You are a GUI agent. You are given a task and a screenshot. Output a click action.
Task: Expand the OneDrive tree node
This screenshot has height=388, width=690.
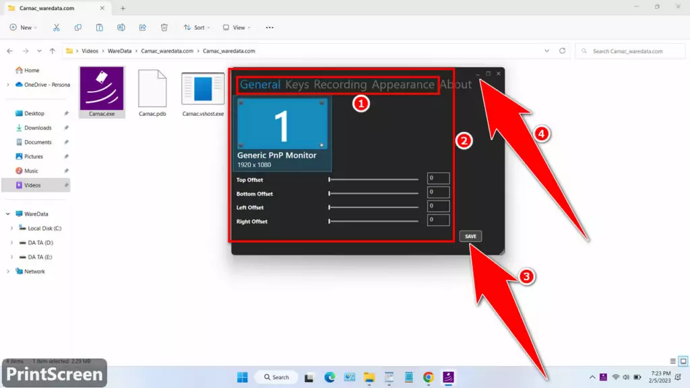pos(8,84)
